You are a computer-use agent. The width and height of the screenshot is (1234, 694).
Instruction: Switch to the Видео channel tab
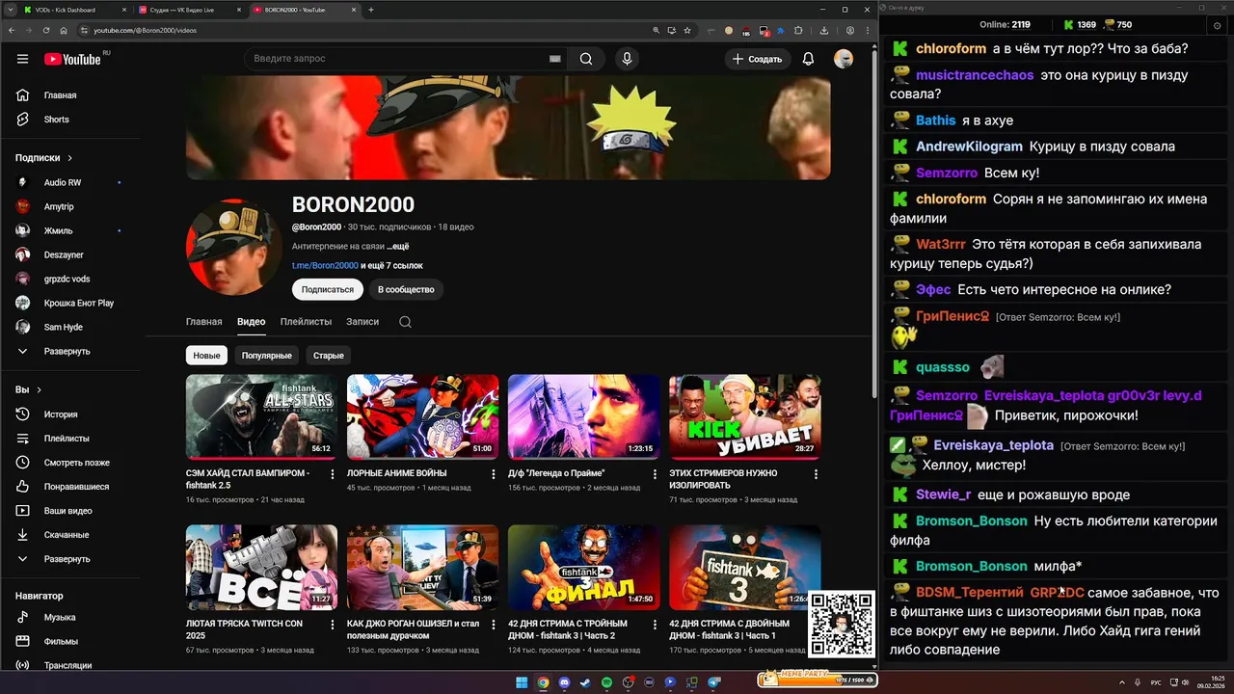click(252, 322)
